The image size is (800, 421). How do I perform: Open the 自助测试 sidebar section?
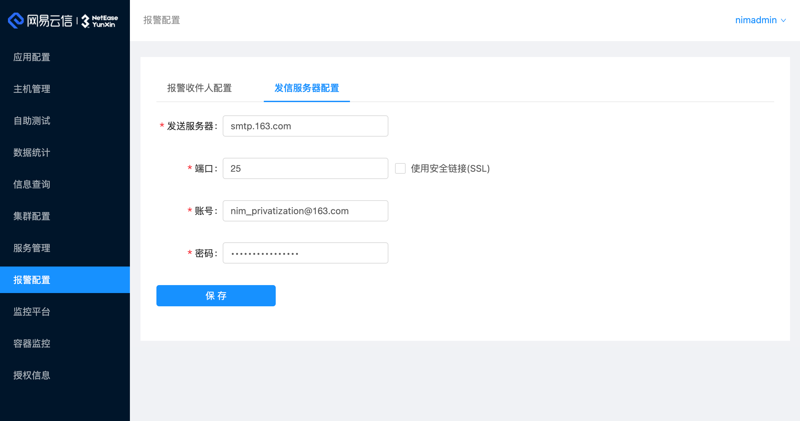tap(32, 121)
